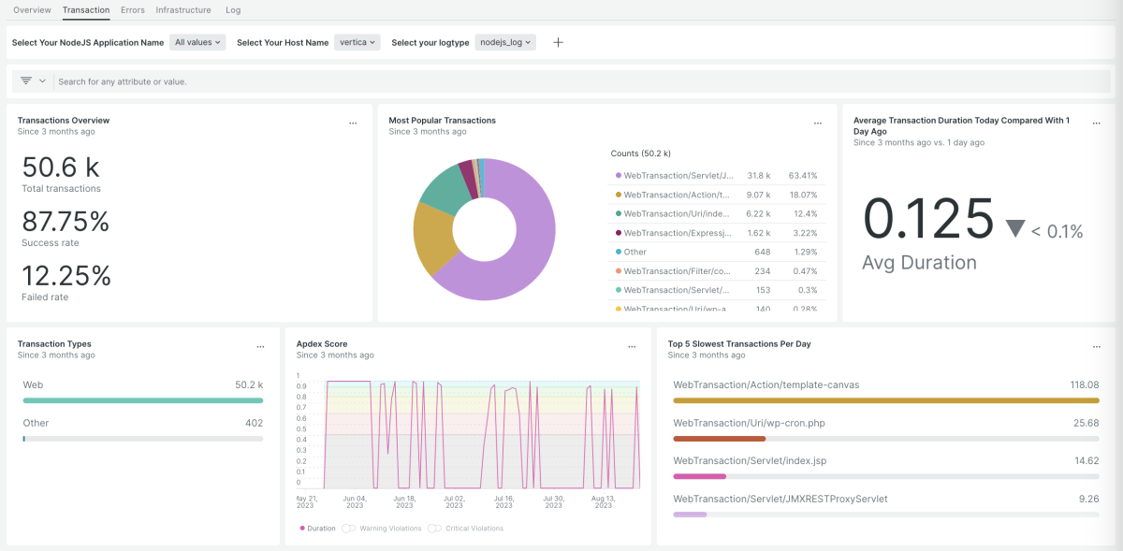Open Apdex Score widget ellipsis menu
The height and width of the screenshot is (551, 1123).
(x=632, y=346)
